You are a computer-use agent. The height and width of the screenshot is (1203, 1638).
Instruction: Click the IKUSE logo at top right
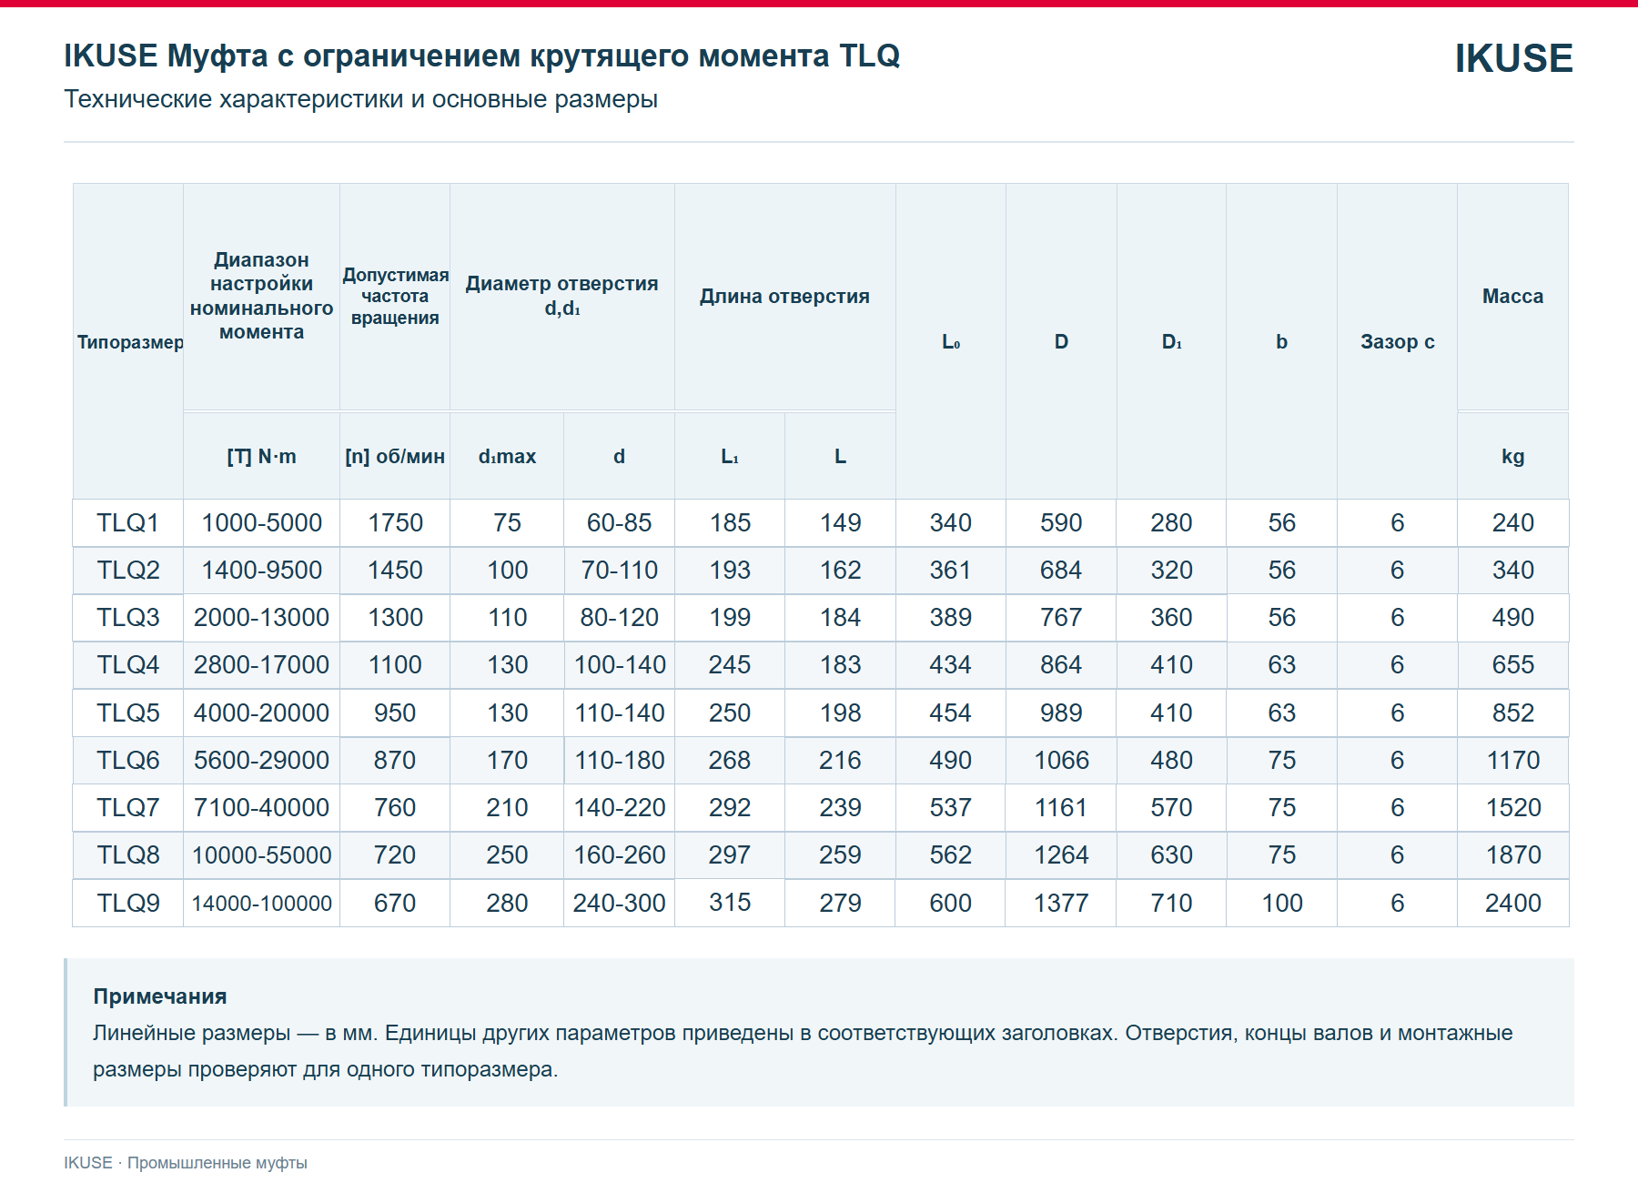pyautogui.click(x=1513, y=58)
